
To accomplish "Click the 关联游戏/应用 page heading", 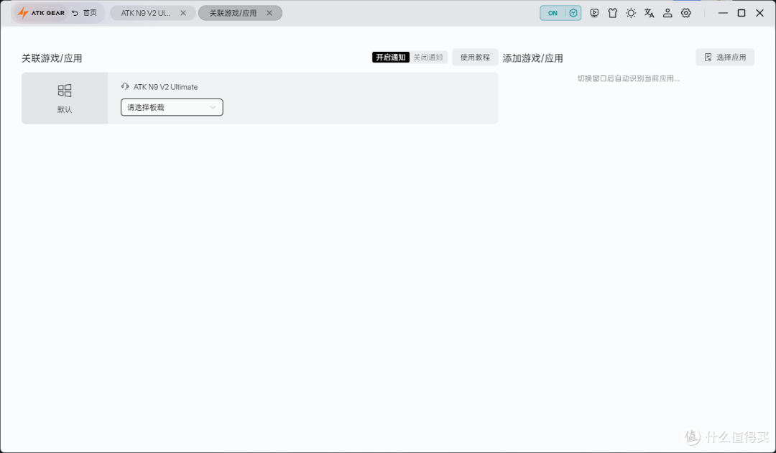I will pos(52,58).
